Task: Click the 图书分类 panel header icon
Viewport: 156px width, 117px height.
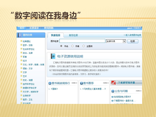Action: (20, 35)
